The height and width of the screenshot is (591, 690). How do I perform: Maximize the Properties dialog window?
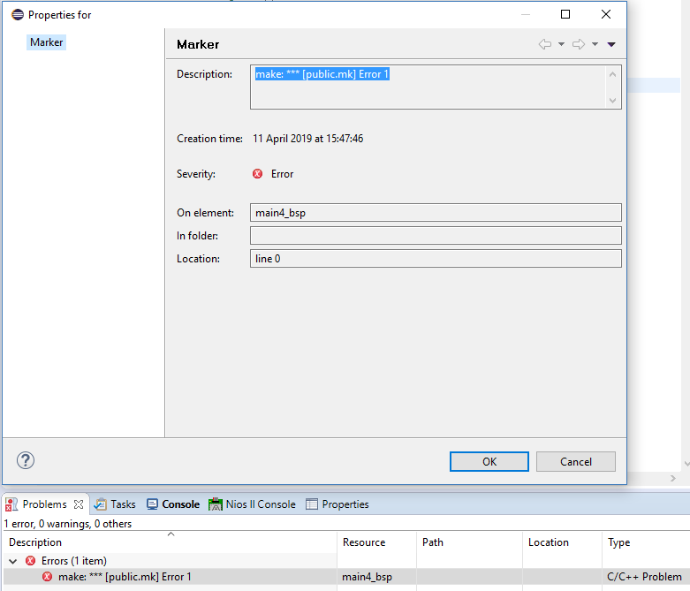(x=565, y=14)
